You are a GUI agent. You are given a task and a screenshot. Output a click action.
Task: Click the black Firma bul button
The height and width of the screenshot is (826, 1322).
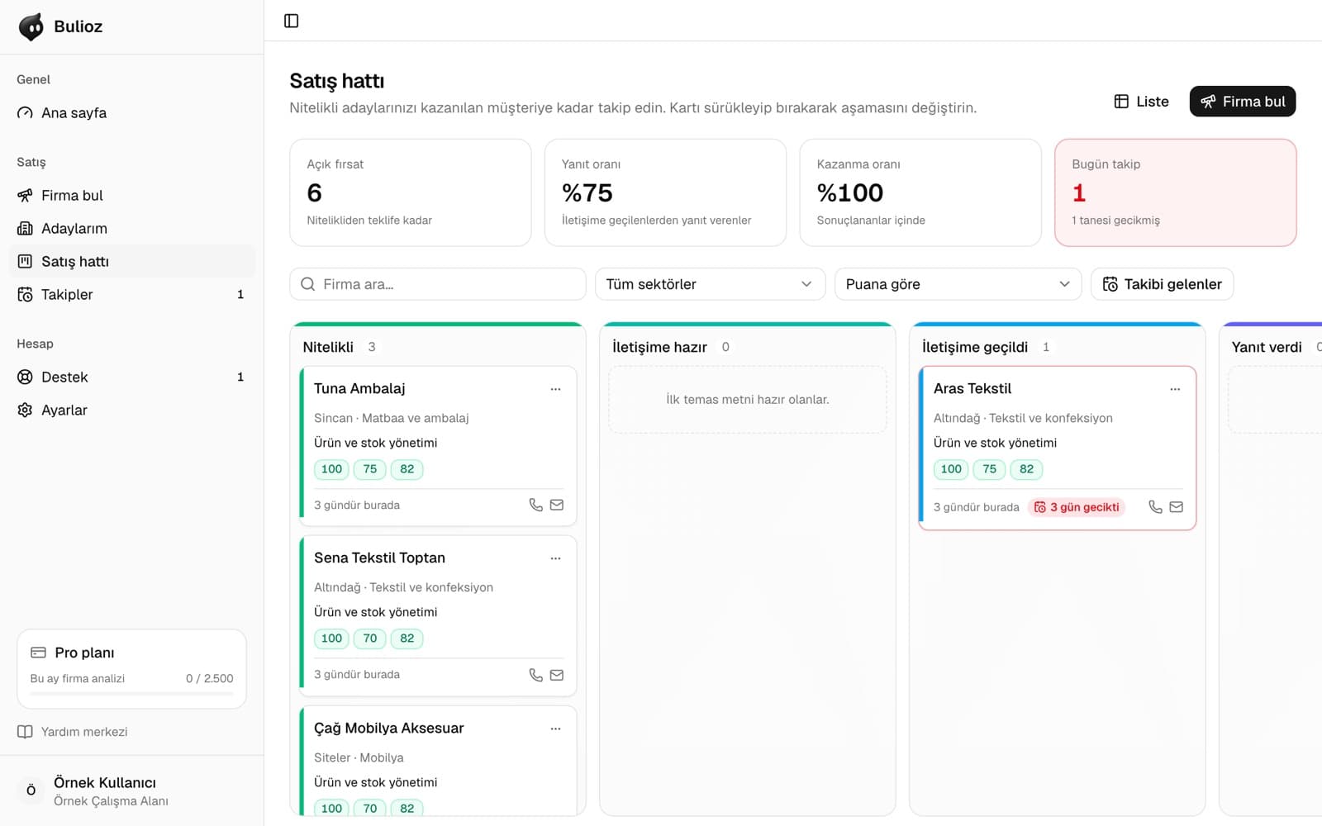[1243, 102]
